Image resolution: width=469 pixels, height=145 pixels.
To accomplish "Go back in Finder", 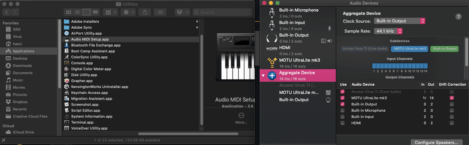I will (7, 12).
